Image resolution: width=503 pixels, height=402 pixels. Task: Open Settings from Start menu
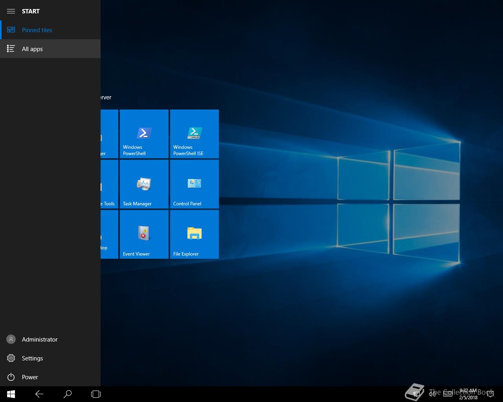pyautogui.click(x=50, y=358)
